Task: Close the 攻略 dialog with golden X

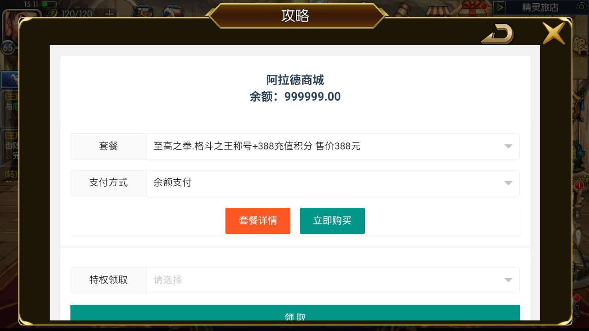Action: [x=554, y=33]
